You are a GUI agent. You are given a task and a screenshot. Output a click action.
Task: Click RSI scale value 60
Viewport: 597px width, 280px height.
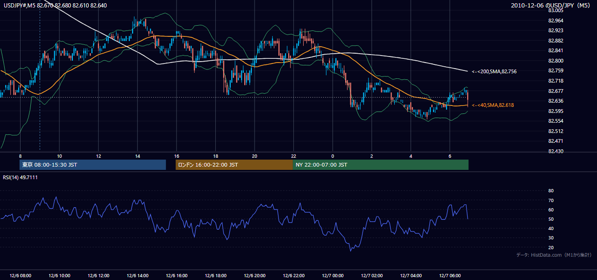pos(551,210)
